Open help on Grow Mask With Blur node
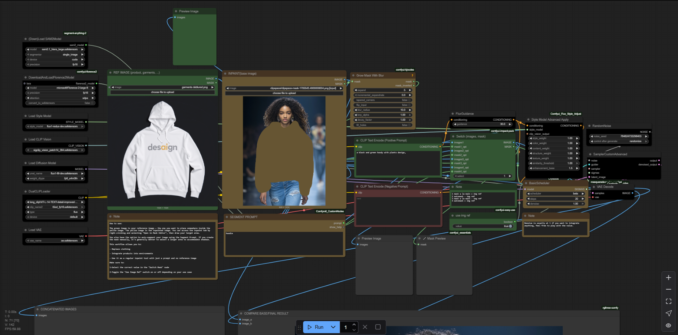This screenshot has height=335, width=678. point(412,75)
